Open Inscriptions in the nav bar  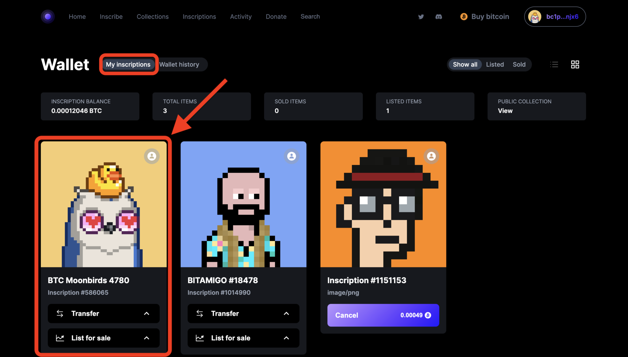[199, 17]
